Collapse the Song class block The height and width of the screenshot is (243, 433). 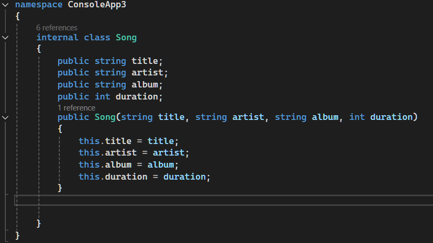click(5, 37)
